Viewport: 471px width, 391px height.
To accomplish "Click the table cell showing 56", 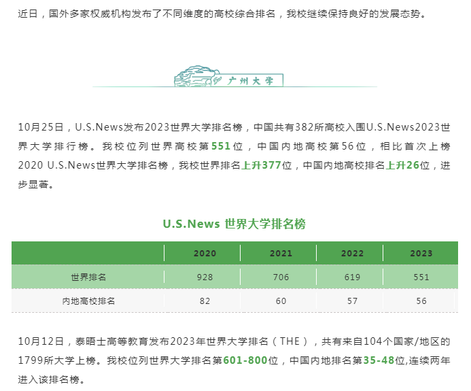I will [421, 301].
